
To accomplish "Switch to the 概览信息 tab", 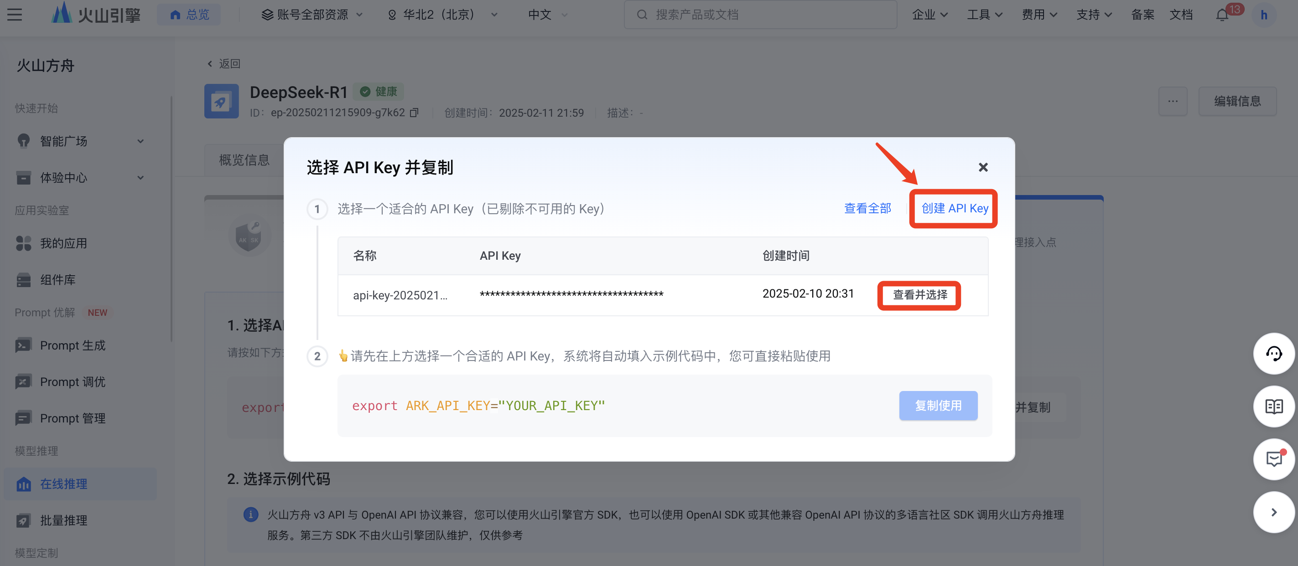I will click(244, 160).
